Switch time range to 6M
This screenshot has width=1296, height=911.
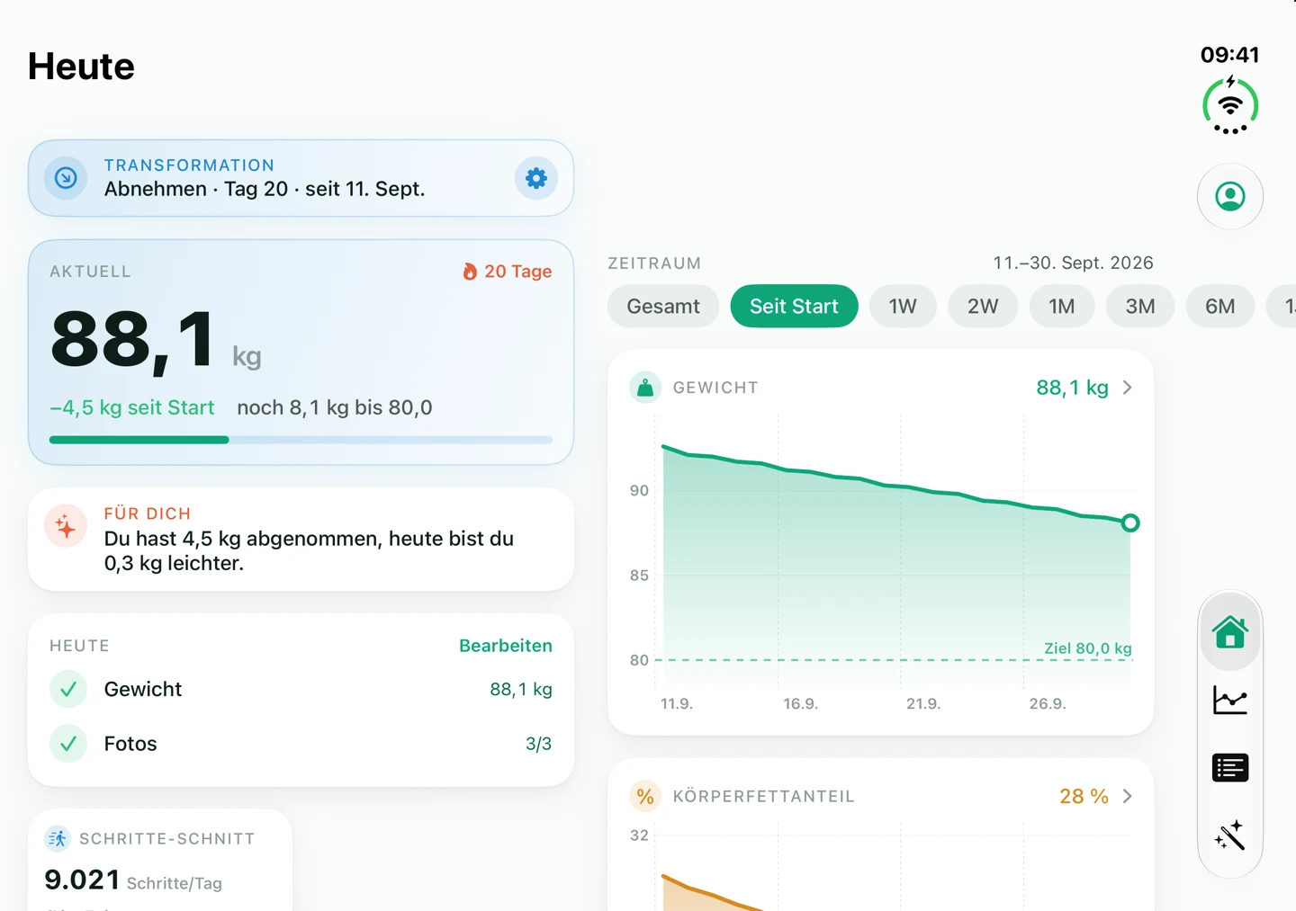(1220, 307)
